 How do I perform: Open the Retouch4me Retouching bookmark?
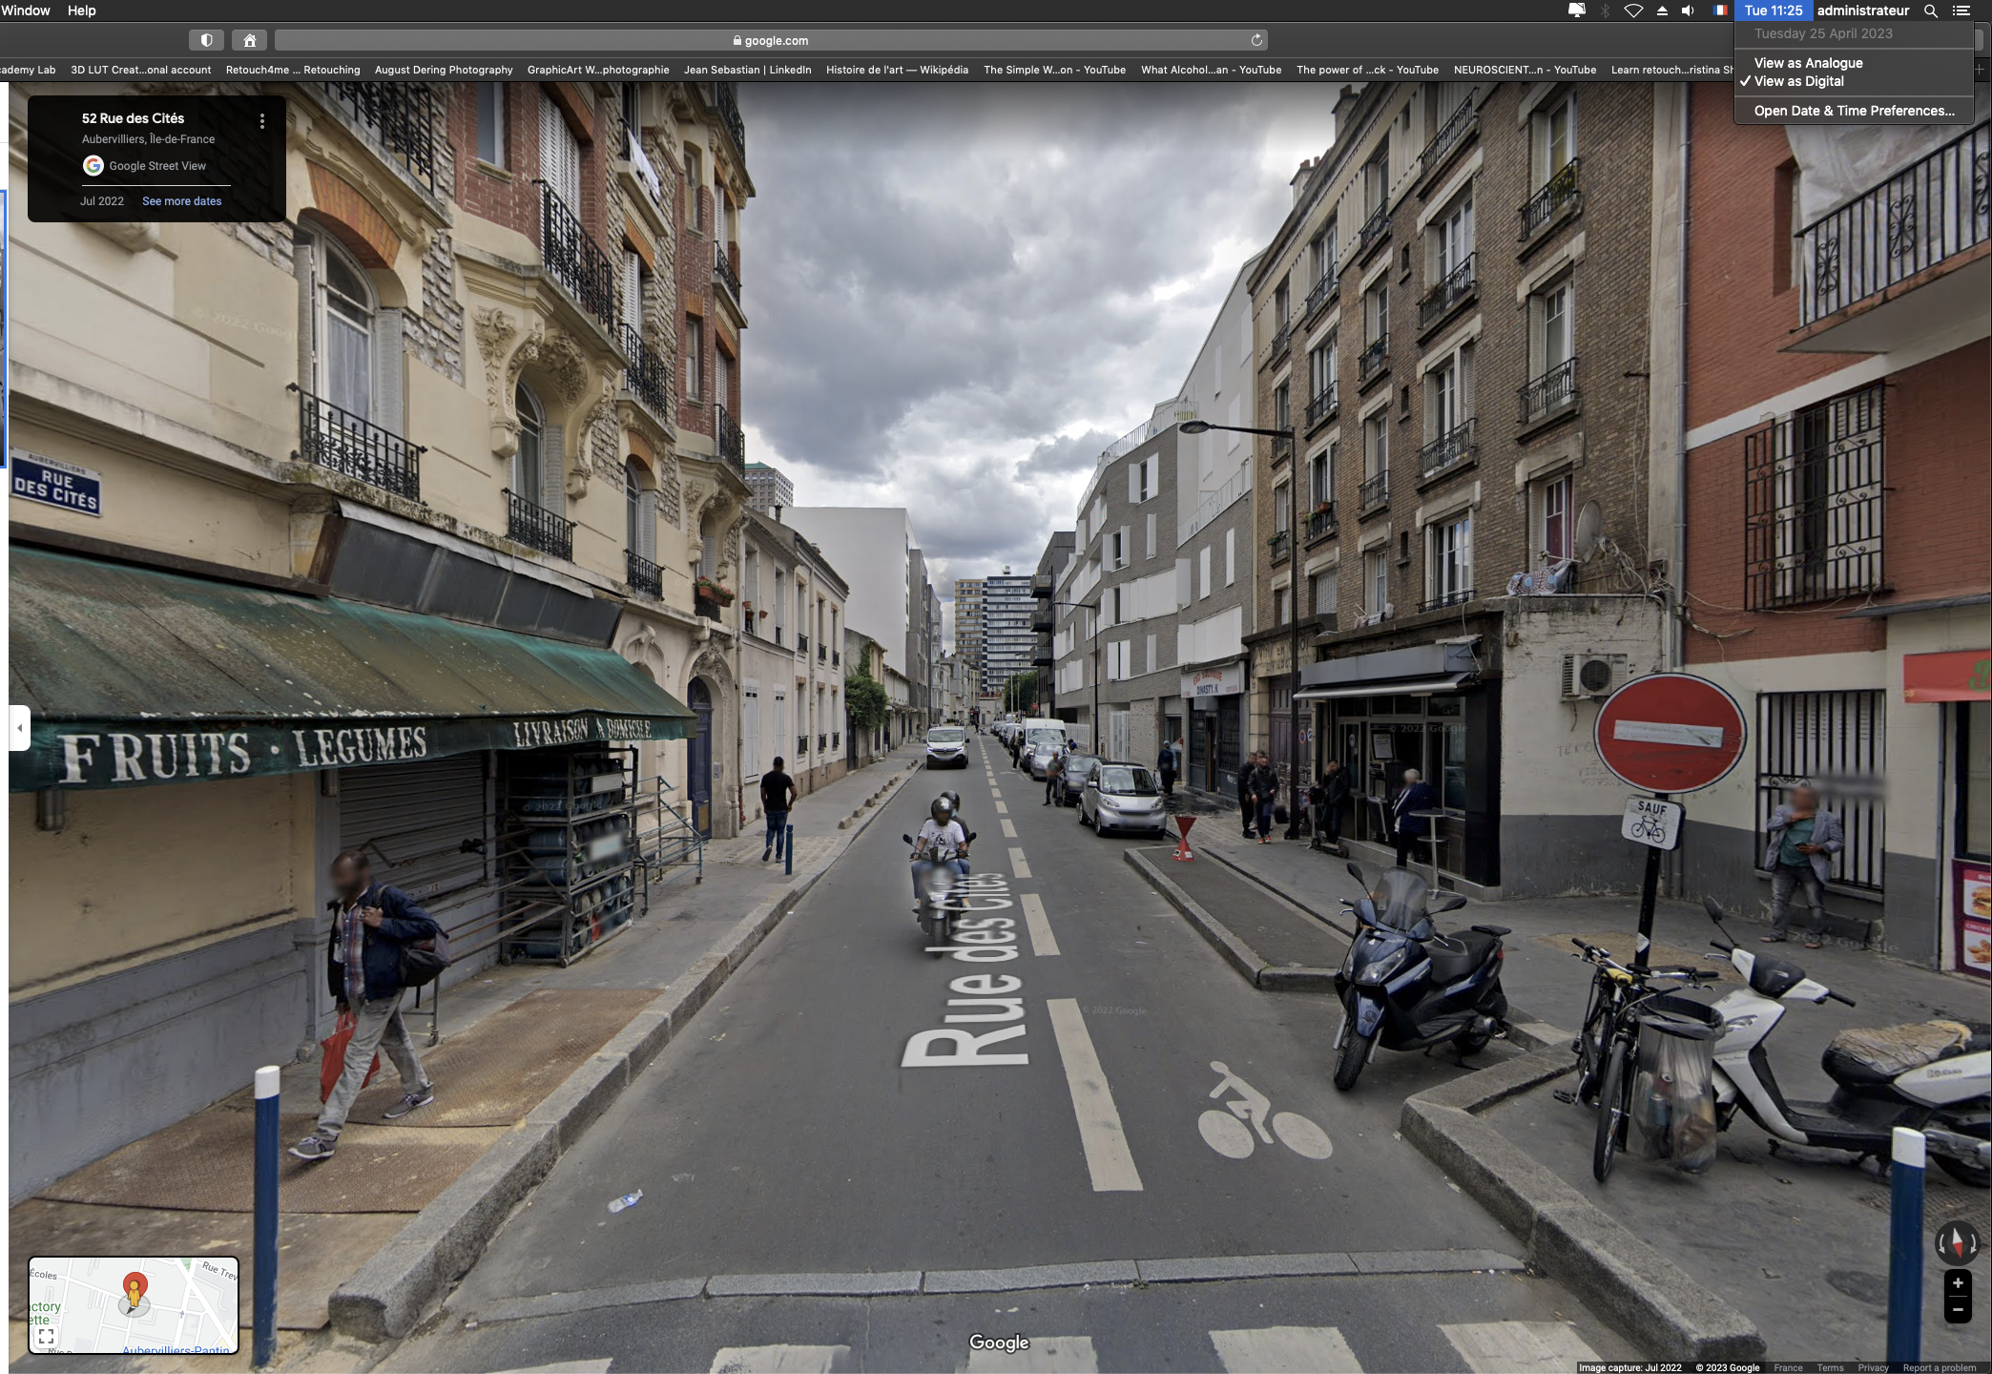[293, 70]
